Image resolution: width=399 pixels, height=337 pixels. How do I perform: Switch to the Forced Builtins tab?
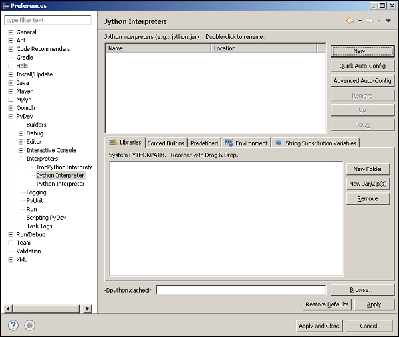166,143
